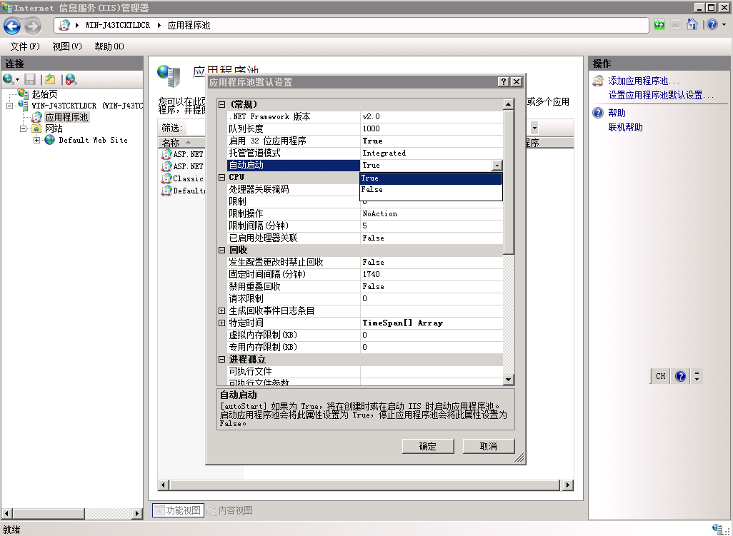This screenshot has height=536, width=733.
Task: Click the 添加应用程序池 icon in Actions pane
Action: [599, 81]
